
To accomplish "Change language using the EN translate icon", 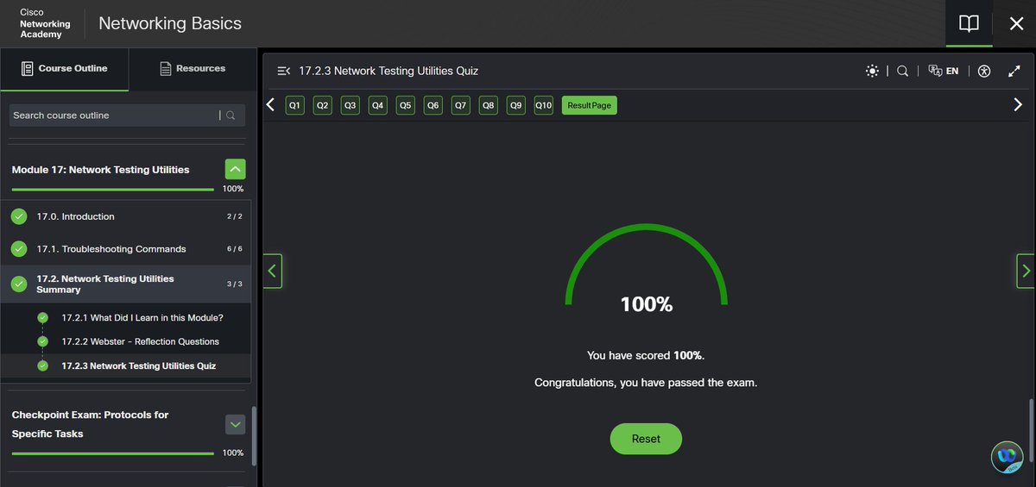I will [x=943, y=71].
